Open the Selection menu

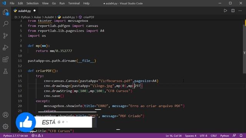point(32,3)
